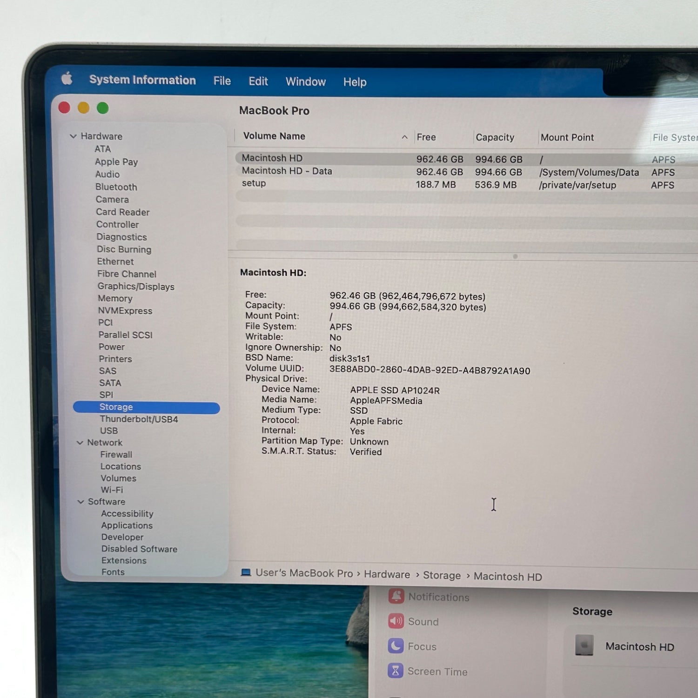The width and height of the screenshot is (698, 698).
Task: Open the Window menu
Action: [x=305, y=82]
